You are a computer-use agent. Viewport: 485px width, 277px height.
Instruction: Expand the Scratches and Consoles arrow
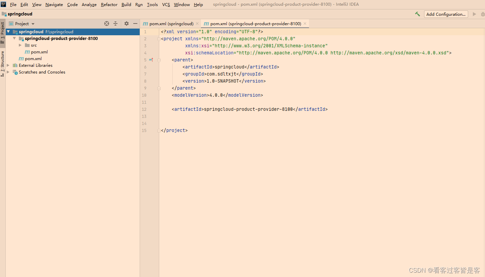[8, 72]
